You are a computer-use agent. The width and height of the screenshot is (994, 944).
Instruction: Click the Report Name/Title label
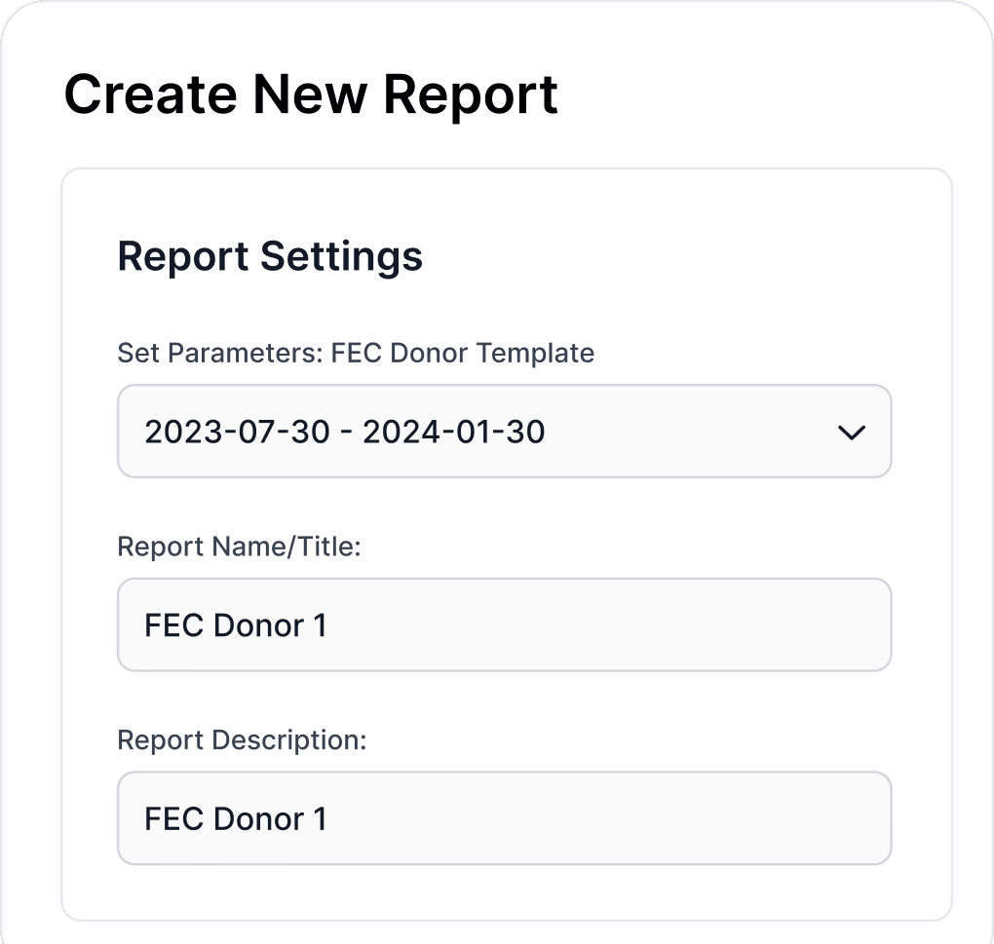click(239, 547)
